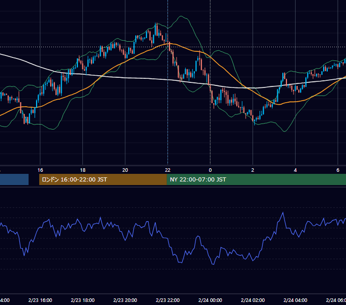Click the 2/24 02:00 label on oscillator axis

[253, 300]
